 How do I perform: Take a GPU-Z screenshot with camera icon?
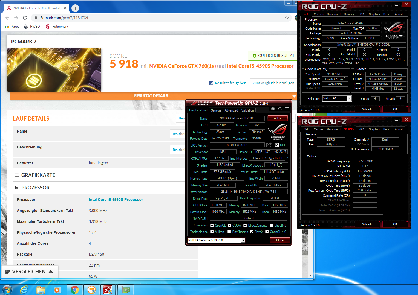273,109
